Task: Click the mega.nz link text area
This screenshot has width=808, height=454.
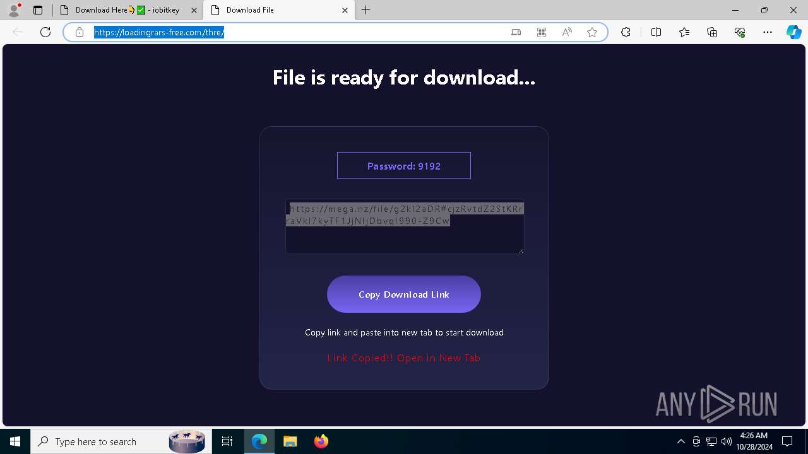Action: [405, 226]
